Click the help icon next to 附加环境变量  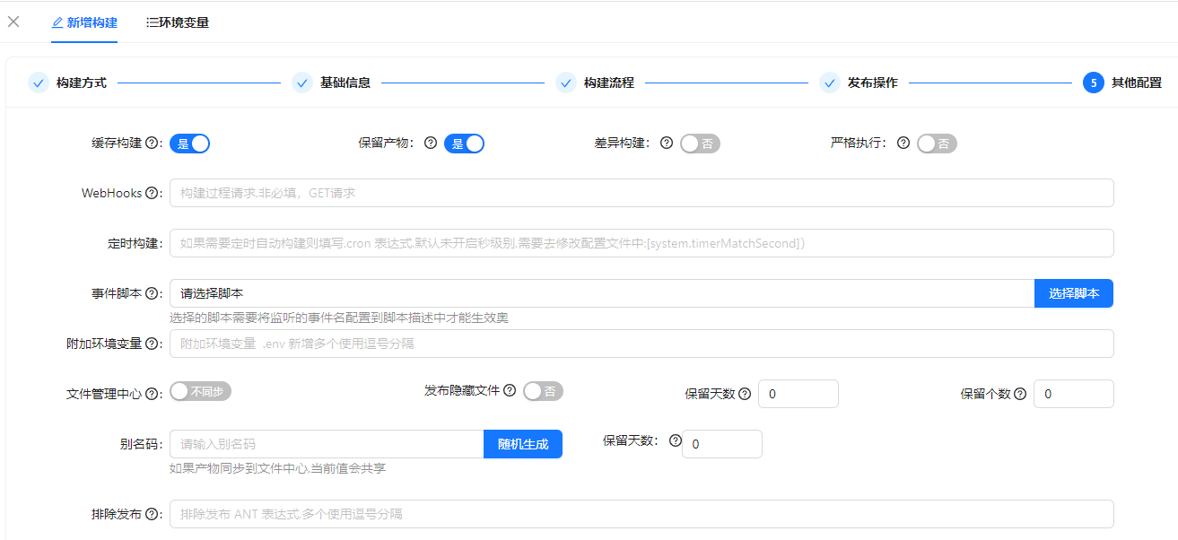pyautogui.click(x=152, y=344)
